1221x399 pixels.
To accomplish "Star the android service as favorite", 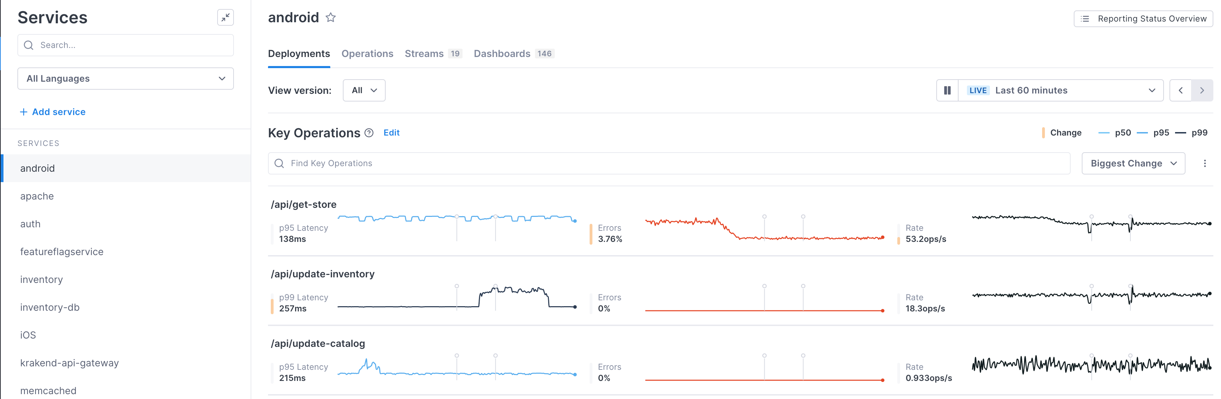I will pyautogui.click(x=330, y=18).
